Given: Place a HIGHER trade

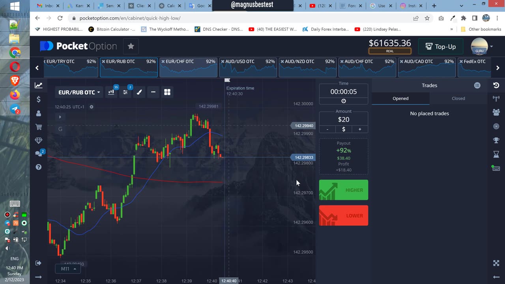Looking at the screenshot, I should pos(343,190).
